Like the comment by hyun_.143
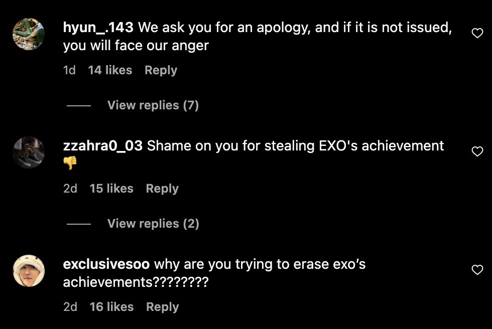 point(477,33)
